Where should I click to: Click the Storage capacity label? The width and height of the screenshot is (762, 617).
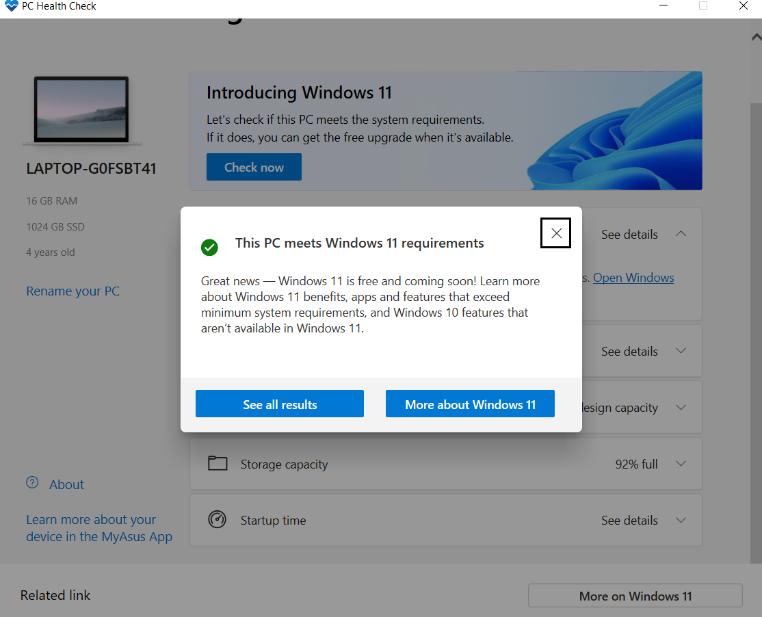[x=285, y=464]
